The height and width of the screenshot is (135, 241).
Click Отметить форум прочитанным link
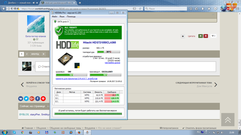[199, 128]
